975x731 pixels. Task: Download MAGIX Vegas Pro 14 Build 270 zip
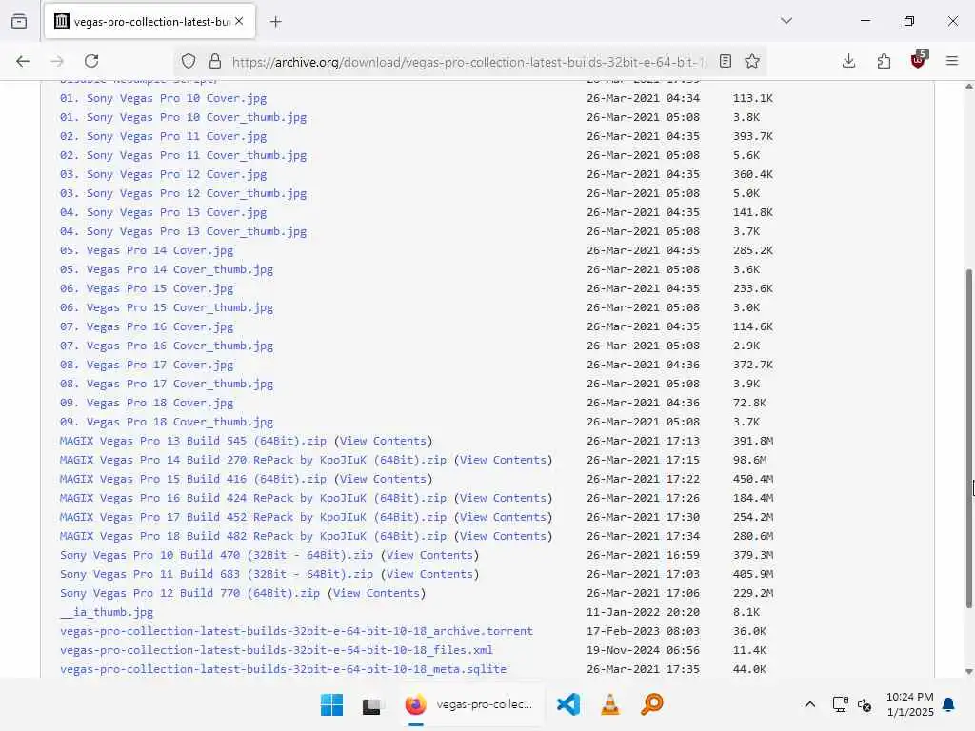coord(253,460)
